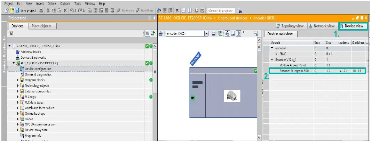The width and height of the screenshot is (371, 147).
Task: Open the Insert menu
Action: (x=40, y=3)
